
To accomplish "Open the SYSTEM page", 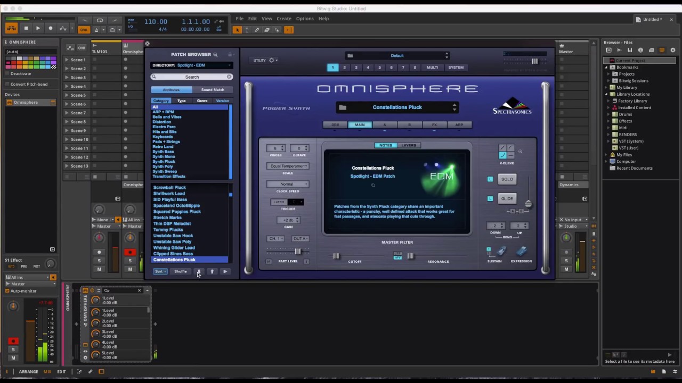I will (x=456, y=68).
